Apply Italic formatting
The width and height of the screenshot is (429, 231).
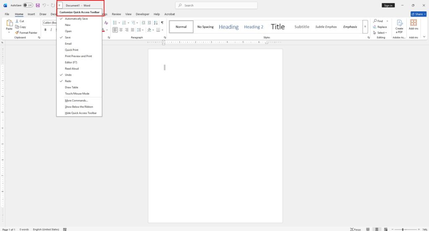[51, 30]
